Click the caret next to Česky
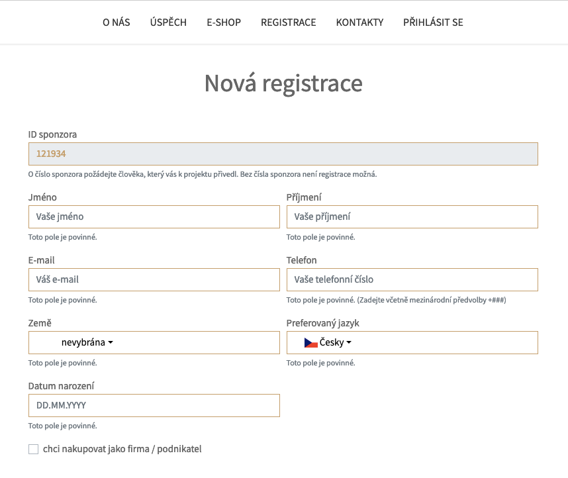The image size is (568, 478). click(349, 343)
